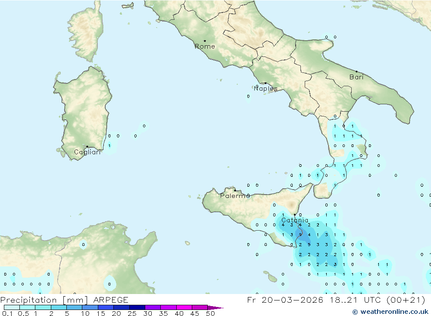The image size is (431, 316).
Task: Click the '30' legend scale label
Action: [x=147, y=313]
